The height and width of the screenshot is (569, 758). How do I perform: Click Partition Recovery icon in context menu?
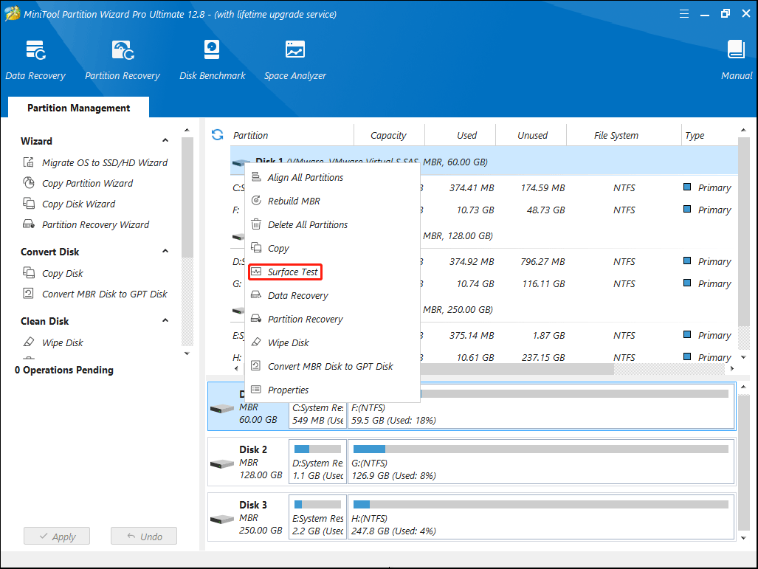(x=256, y=319)
